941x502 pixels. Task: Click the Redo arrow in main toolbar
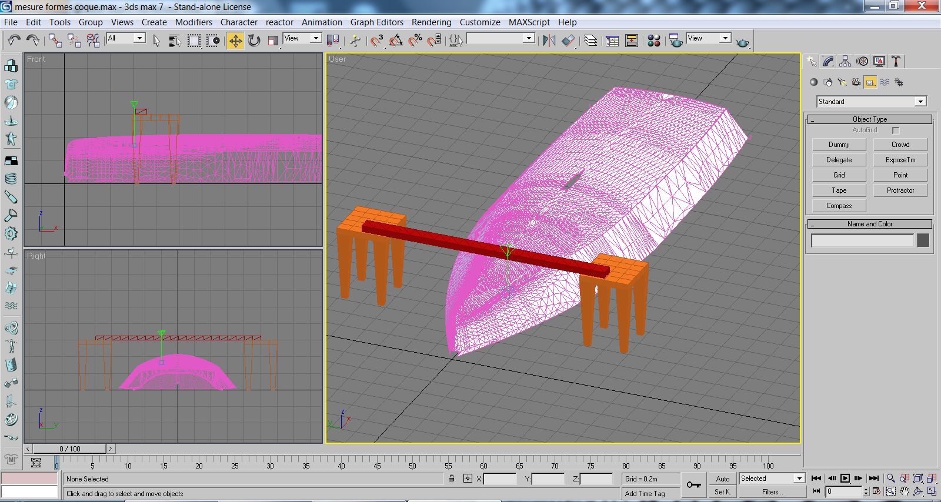pos(33,40)
